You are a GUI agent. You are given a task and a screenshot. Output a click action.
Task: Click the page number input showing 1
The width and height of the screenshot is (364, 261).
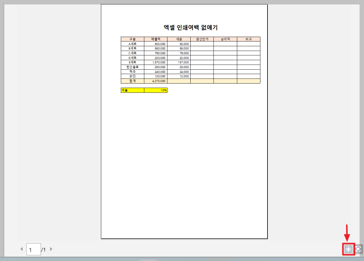point(34,249)
